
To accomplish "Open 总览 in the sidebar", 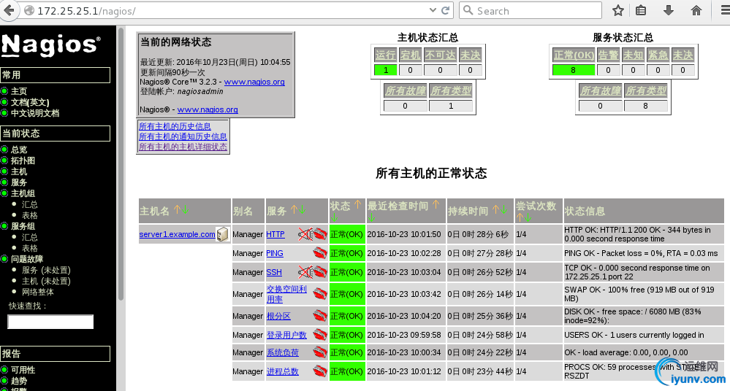I will (18, 150).
